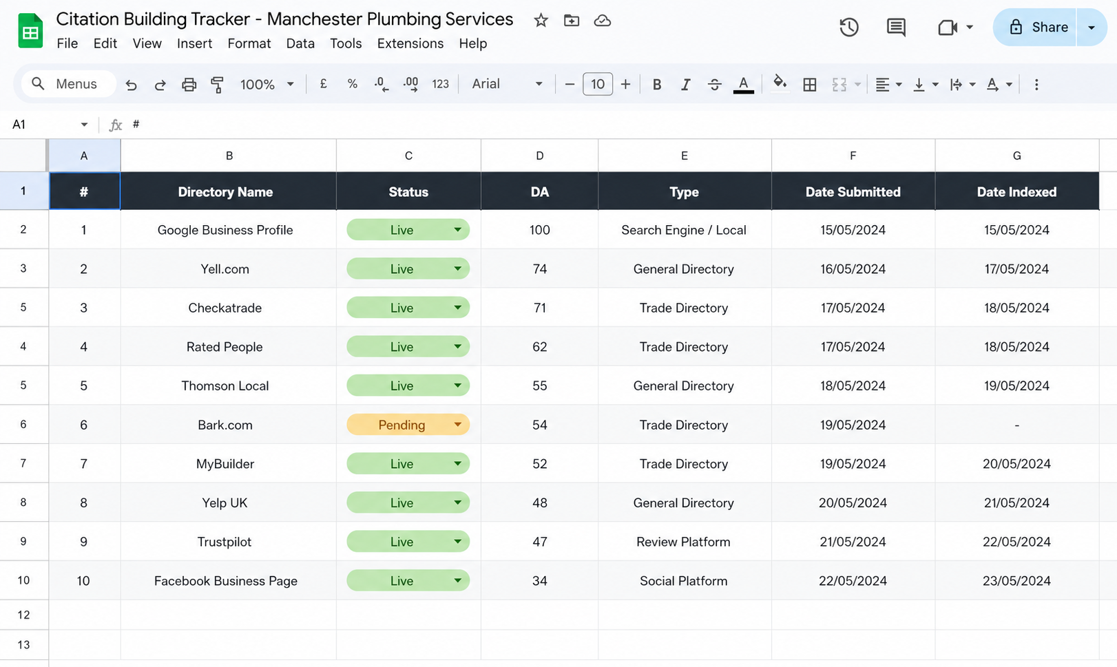Image resolution: width=1117 pixels, height=667 pixels.
Task: Open the three-dot more toolbar options
Action: pyautogui.click(x=1036, y=84)
